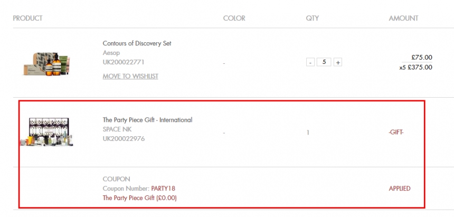The image size is (454, 217).
Task: Click the quantity input field showing 5
Action: (324, 62)
